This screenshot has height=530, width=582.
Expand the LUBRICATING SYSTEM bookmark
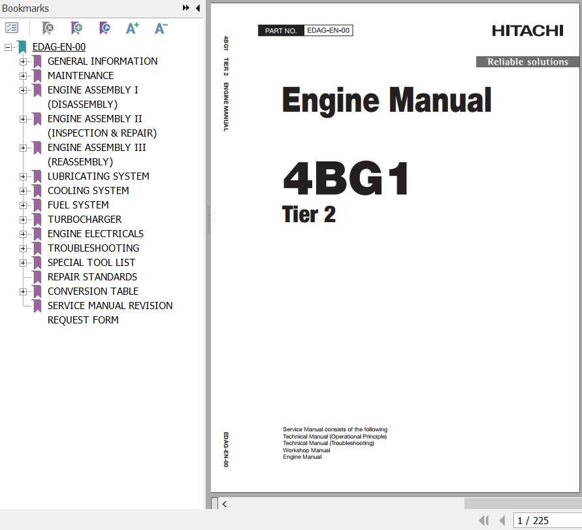point(23,176)
